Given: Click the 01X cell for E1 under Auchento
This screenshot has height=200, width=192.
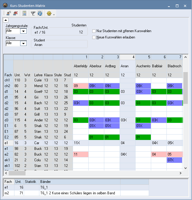Looking at the screenshot, I should [x=143, y=126].
